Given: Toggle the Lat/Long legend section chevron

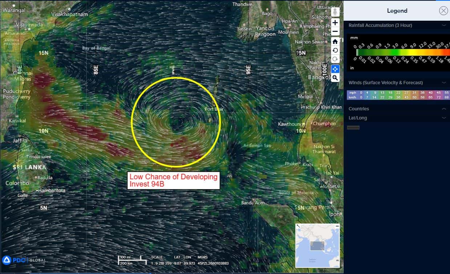Looking at the screenshot, I should [x=444, y=118].
